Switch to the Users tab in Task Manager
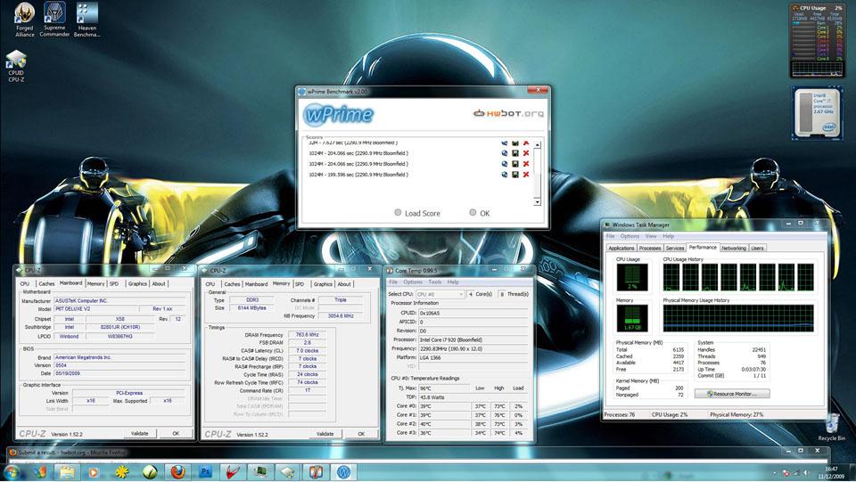 coord(757,248)
